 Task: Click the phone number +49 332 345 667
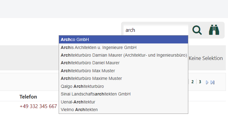click(x=38, y=106)
